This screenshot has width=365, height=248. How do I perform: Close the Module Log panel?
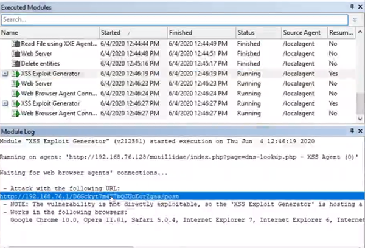point(360,131)
